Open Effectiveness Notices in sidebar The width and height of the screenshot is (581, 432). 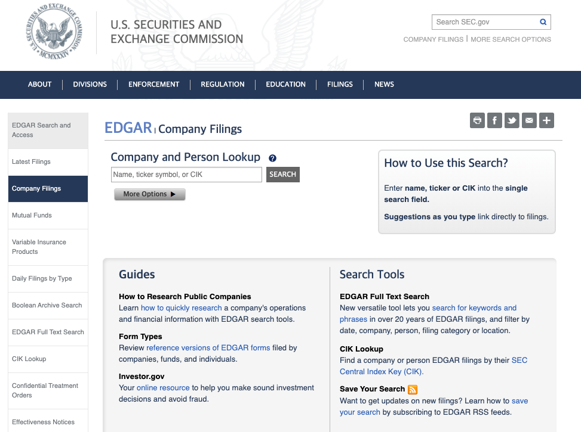(48, 421)
